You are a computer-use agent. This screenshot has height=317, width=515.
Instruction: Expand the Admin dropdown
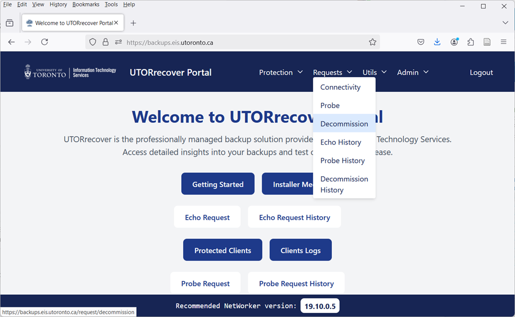(x=413, y=72)
